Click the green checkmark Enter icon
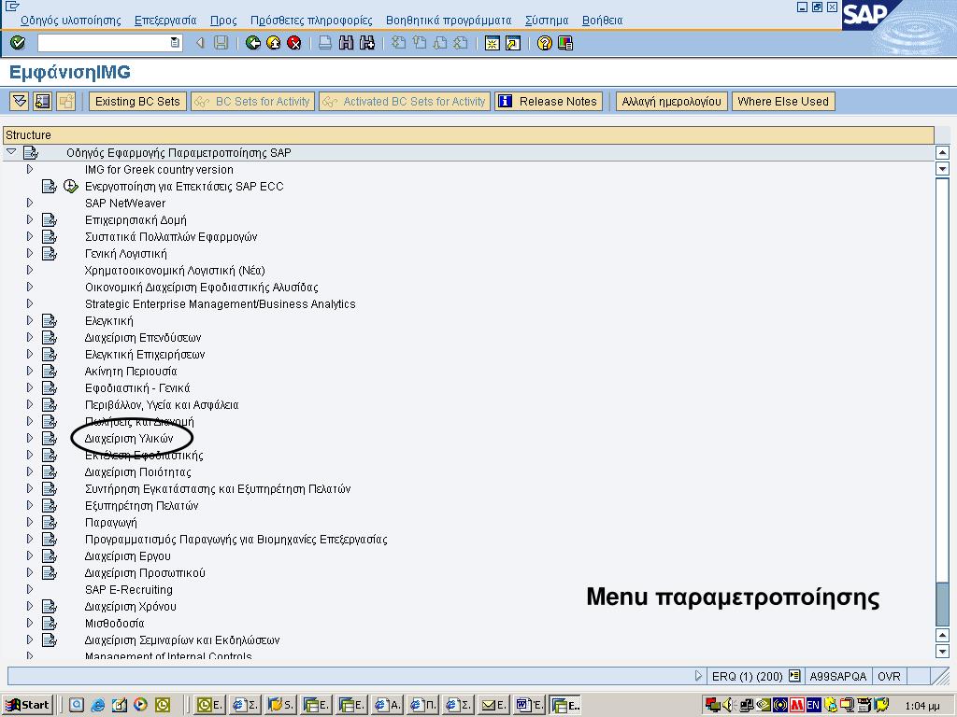957x717 pixels. coord(18,43)
